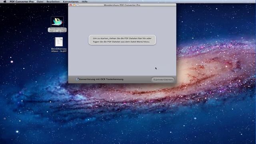Viewport: 256px width, 144px height.
Task: Open the Apple menu
Action: 5,2
